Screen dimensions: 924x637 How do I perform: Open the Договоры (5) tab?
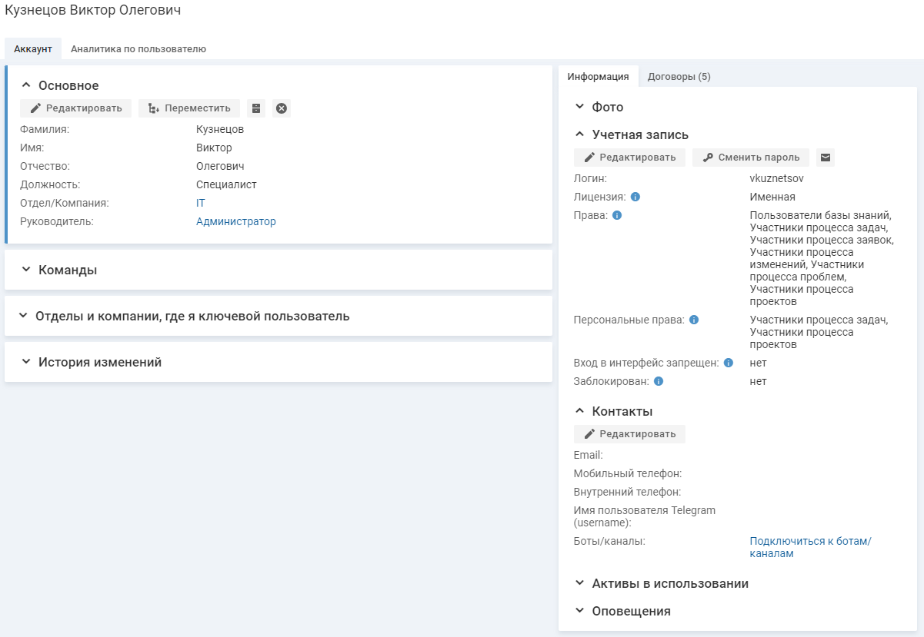click(679, 76)
